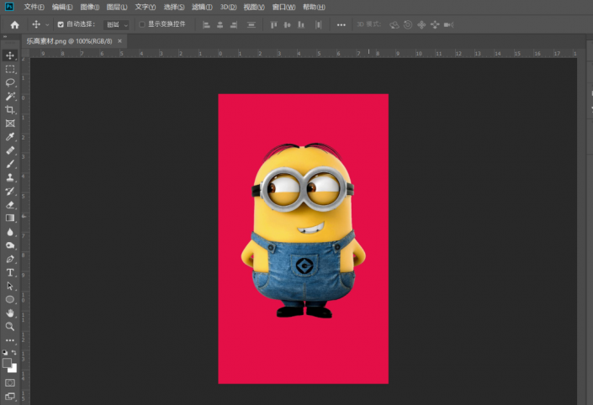
Task: Select the Brush tool
Action: click(10, 164)
